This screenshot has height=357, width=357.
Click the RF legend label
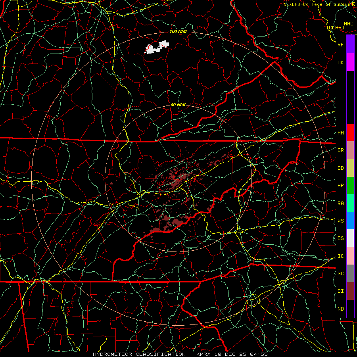(x=341, y=44)
